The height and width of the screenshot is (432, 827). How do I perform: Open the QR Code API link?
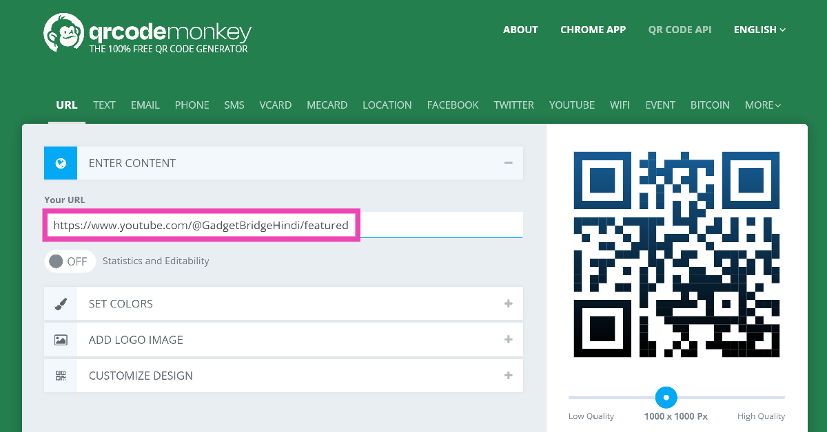tap(680, 30)
